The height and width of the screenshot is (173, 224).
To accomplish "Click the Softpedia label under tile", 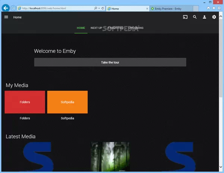I will (x=68, y=118).
